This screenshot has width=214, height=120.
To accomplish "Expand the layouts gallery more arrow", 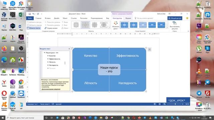I will [109, 27].
